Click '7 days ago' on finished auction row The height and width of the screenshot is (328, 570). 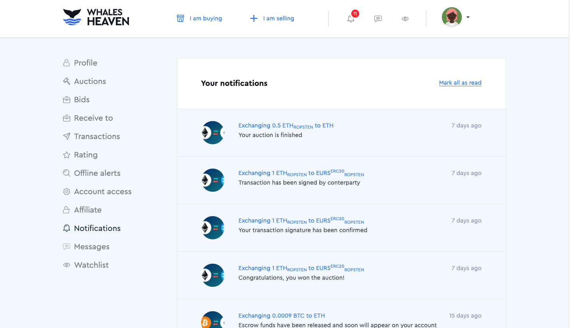466,125
